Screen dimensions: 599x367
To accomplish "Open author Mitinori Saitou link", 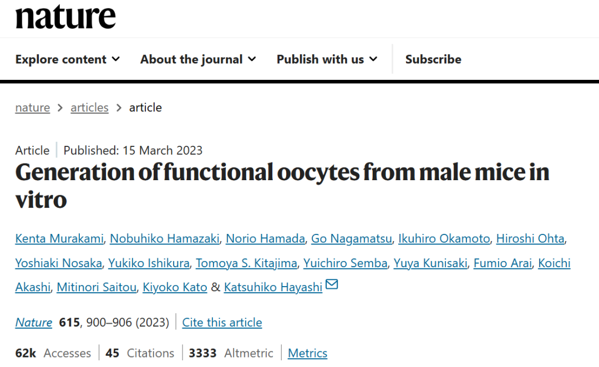I will 97,287.
